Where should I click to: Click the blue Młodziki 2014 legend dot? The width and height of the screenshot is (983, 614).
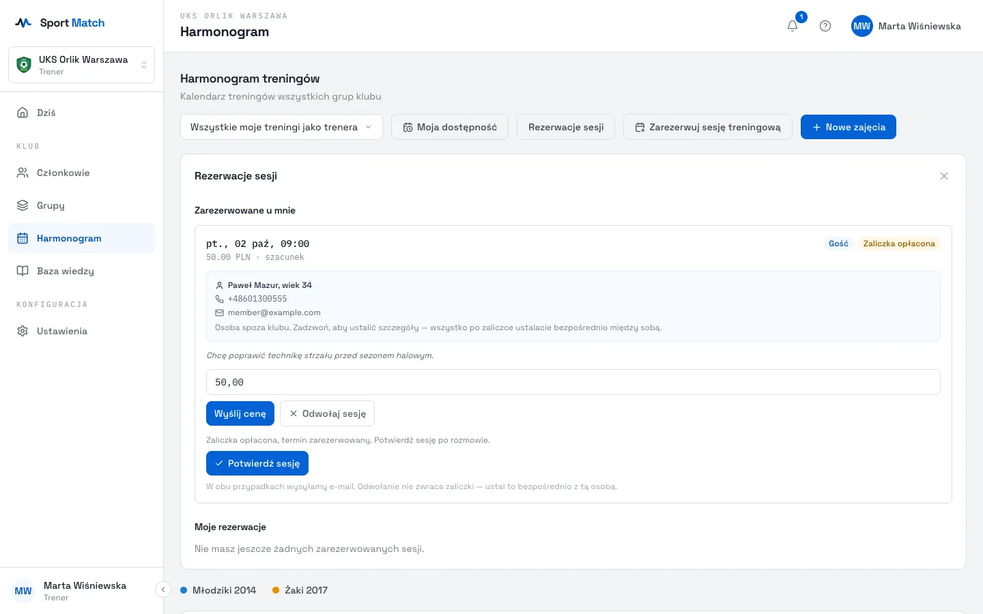coord(184,590)
